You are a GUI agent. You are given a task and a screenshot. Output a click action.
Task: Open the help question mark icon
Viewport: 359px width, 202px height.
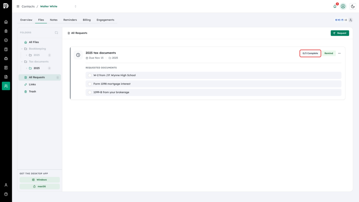click(x=6, y=194)
